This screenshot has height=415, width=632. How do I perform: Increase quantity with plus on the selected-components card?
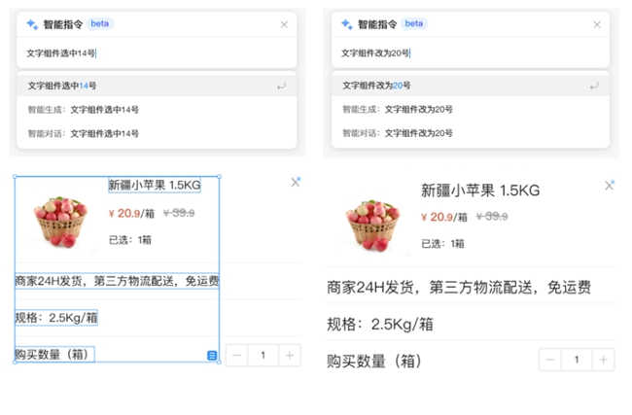pos(289,356)
